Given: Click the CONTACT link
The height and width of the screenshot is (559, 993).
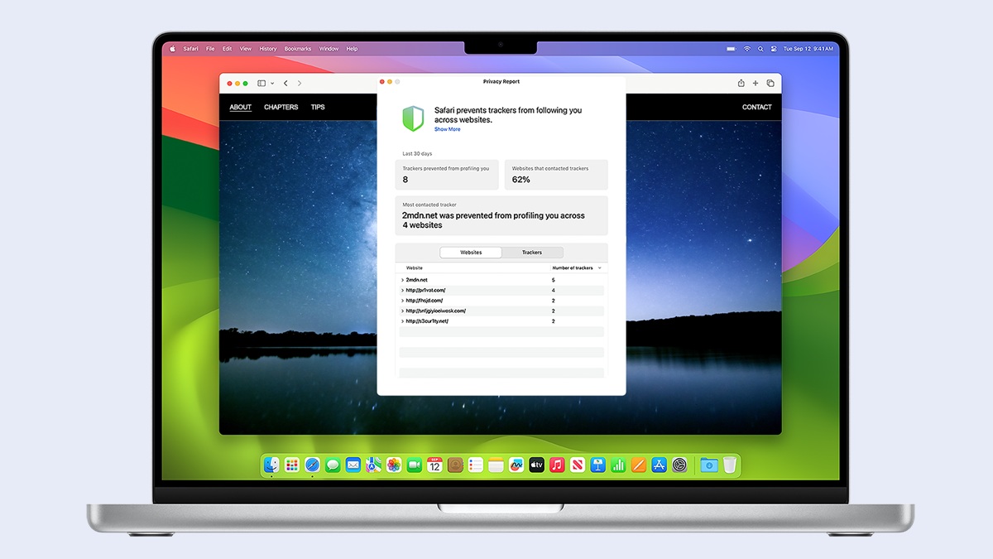Looking at the screenshot, I should (756, 107).
